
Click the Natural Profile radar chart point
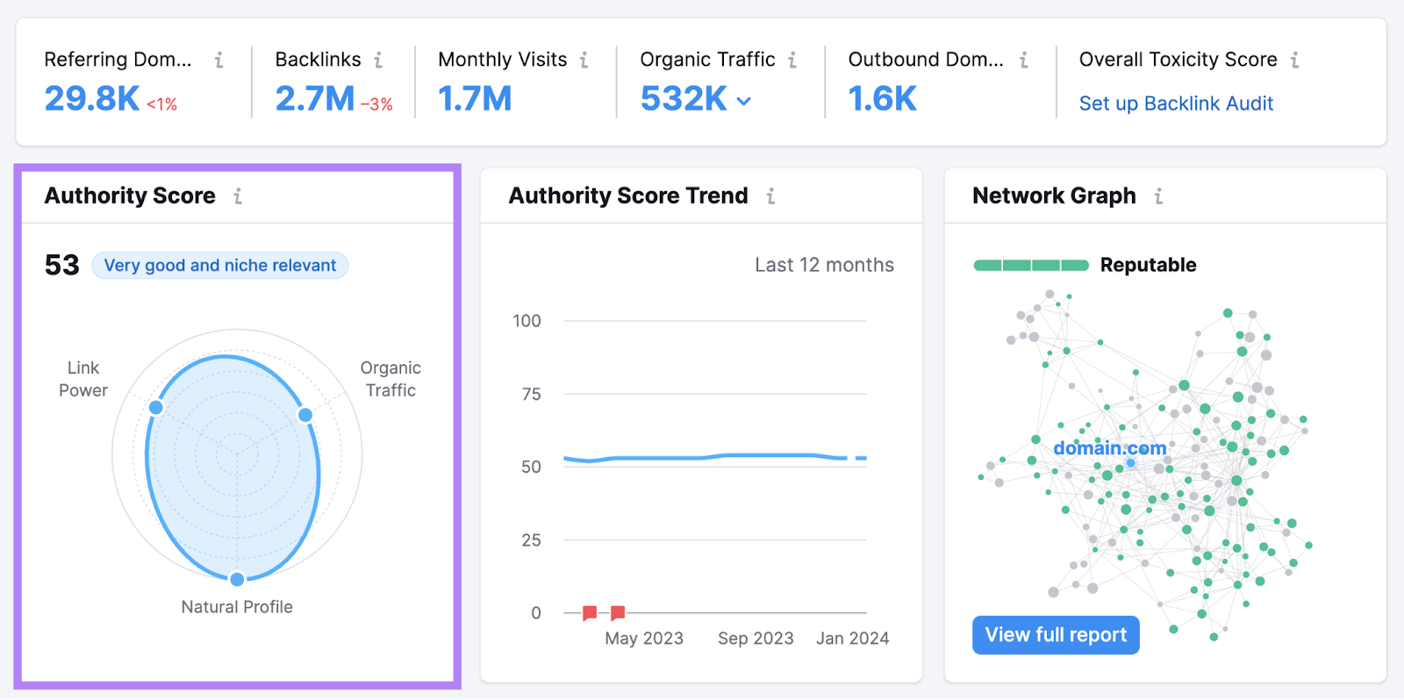237,579
